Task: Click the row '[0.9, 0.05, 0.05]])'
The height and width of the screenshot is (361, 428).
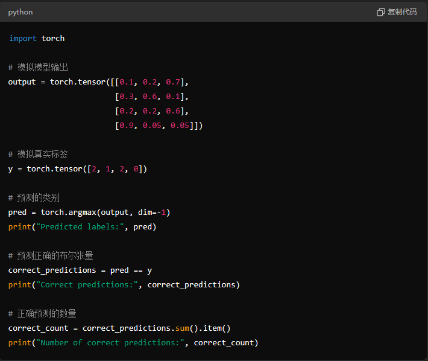Action: [159, 125]
